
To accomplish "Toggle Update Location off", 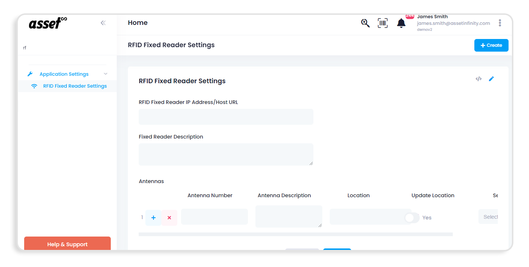I will click(412, 218).
